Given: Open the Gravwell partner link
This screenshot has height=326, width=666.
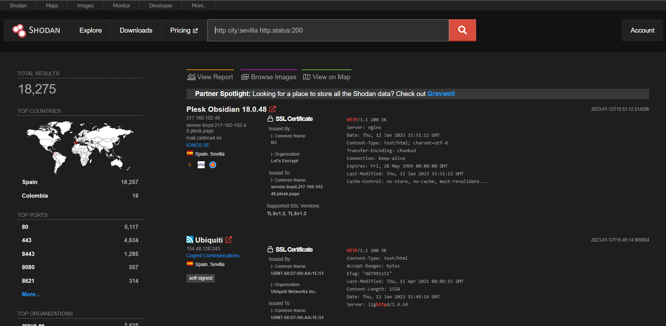Looking at the screenshot, I should [441, 94].
